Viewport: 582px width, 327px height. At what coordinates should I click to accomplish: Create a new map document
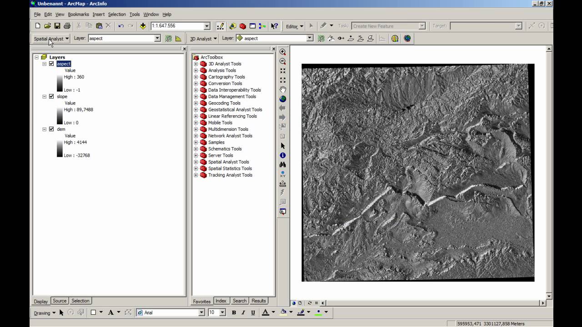click(x=38, y=26)
